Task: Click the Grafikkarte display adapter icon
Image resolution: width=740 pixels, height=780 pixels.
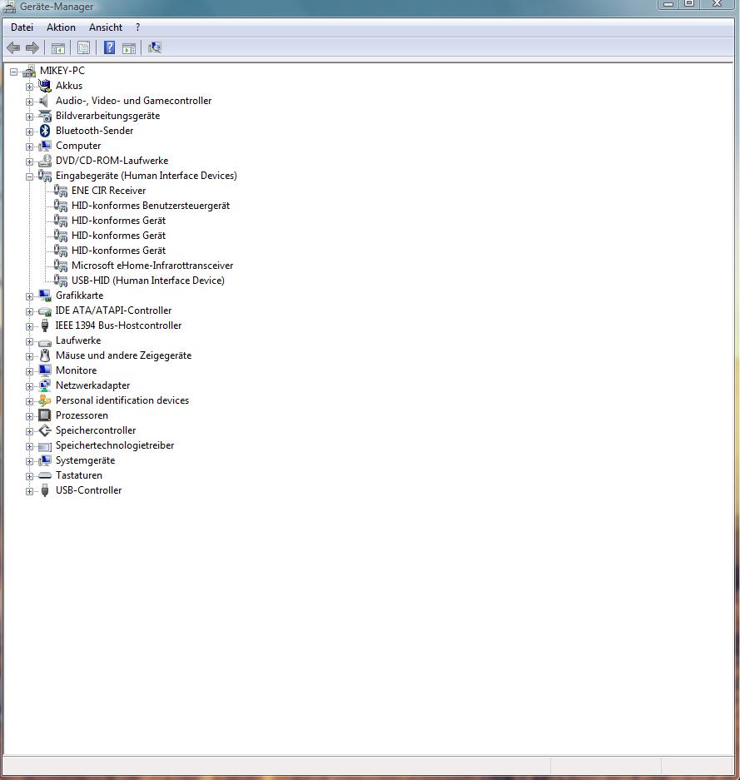Action: click(45, 296)
